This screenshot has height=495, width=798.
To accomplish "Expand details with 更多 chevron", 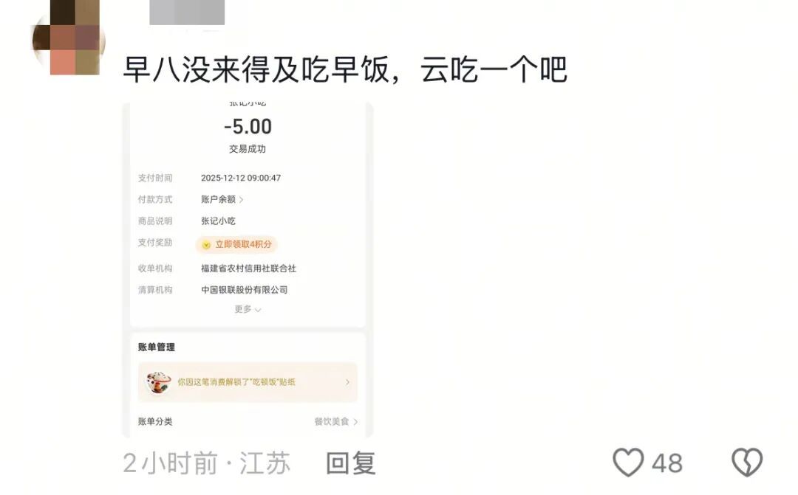I will click(248, 309).
